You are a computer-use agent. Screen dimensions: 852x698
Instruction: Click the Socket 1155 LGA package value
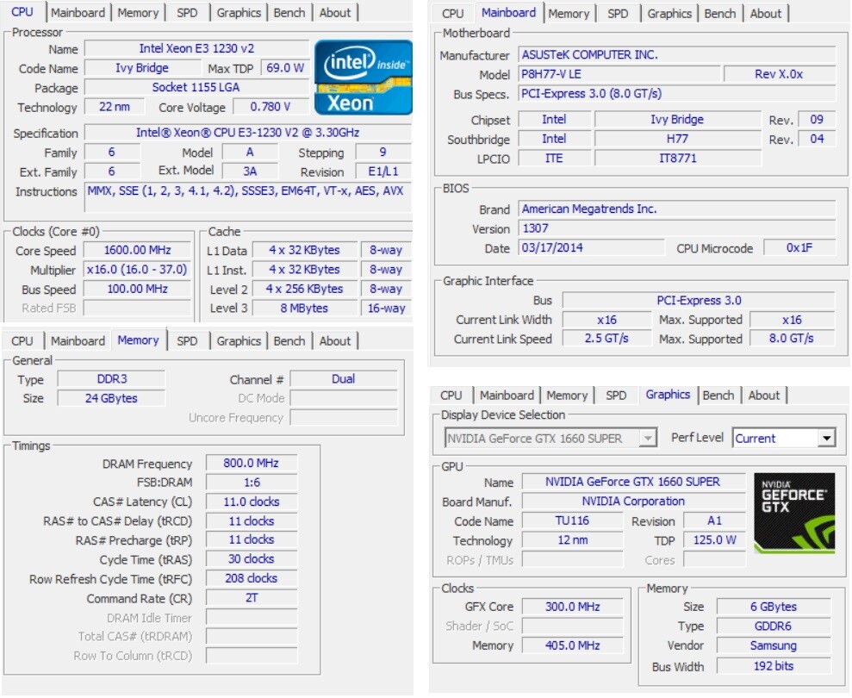tap(196, 87)
